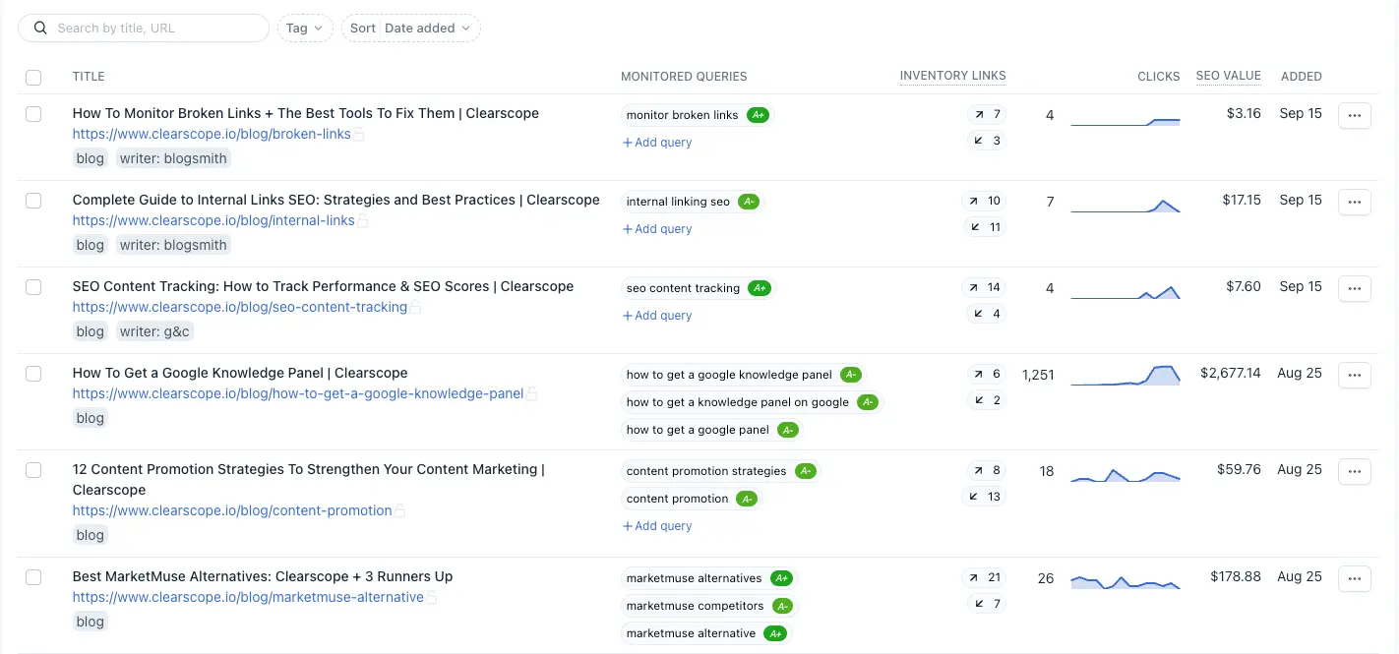Expand the Sort by Date added dropdown
Screen dimensions: 1399x654
pos(410,29)
